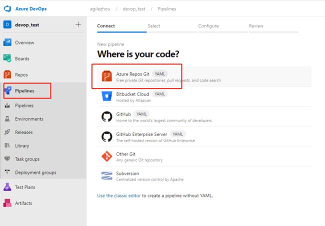Click the Bitbucket Cloud bucket icon
The image size is (325, 226).
pyautogui.click(x=106, y=96)
